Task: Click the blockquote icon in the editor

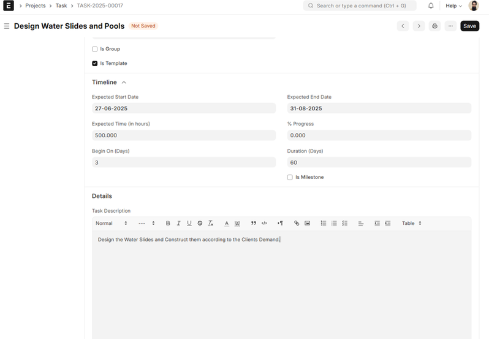Action: pos(254,223)
